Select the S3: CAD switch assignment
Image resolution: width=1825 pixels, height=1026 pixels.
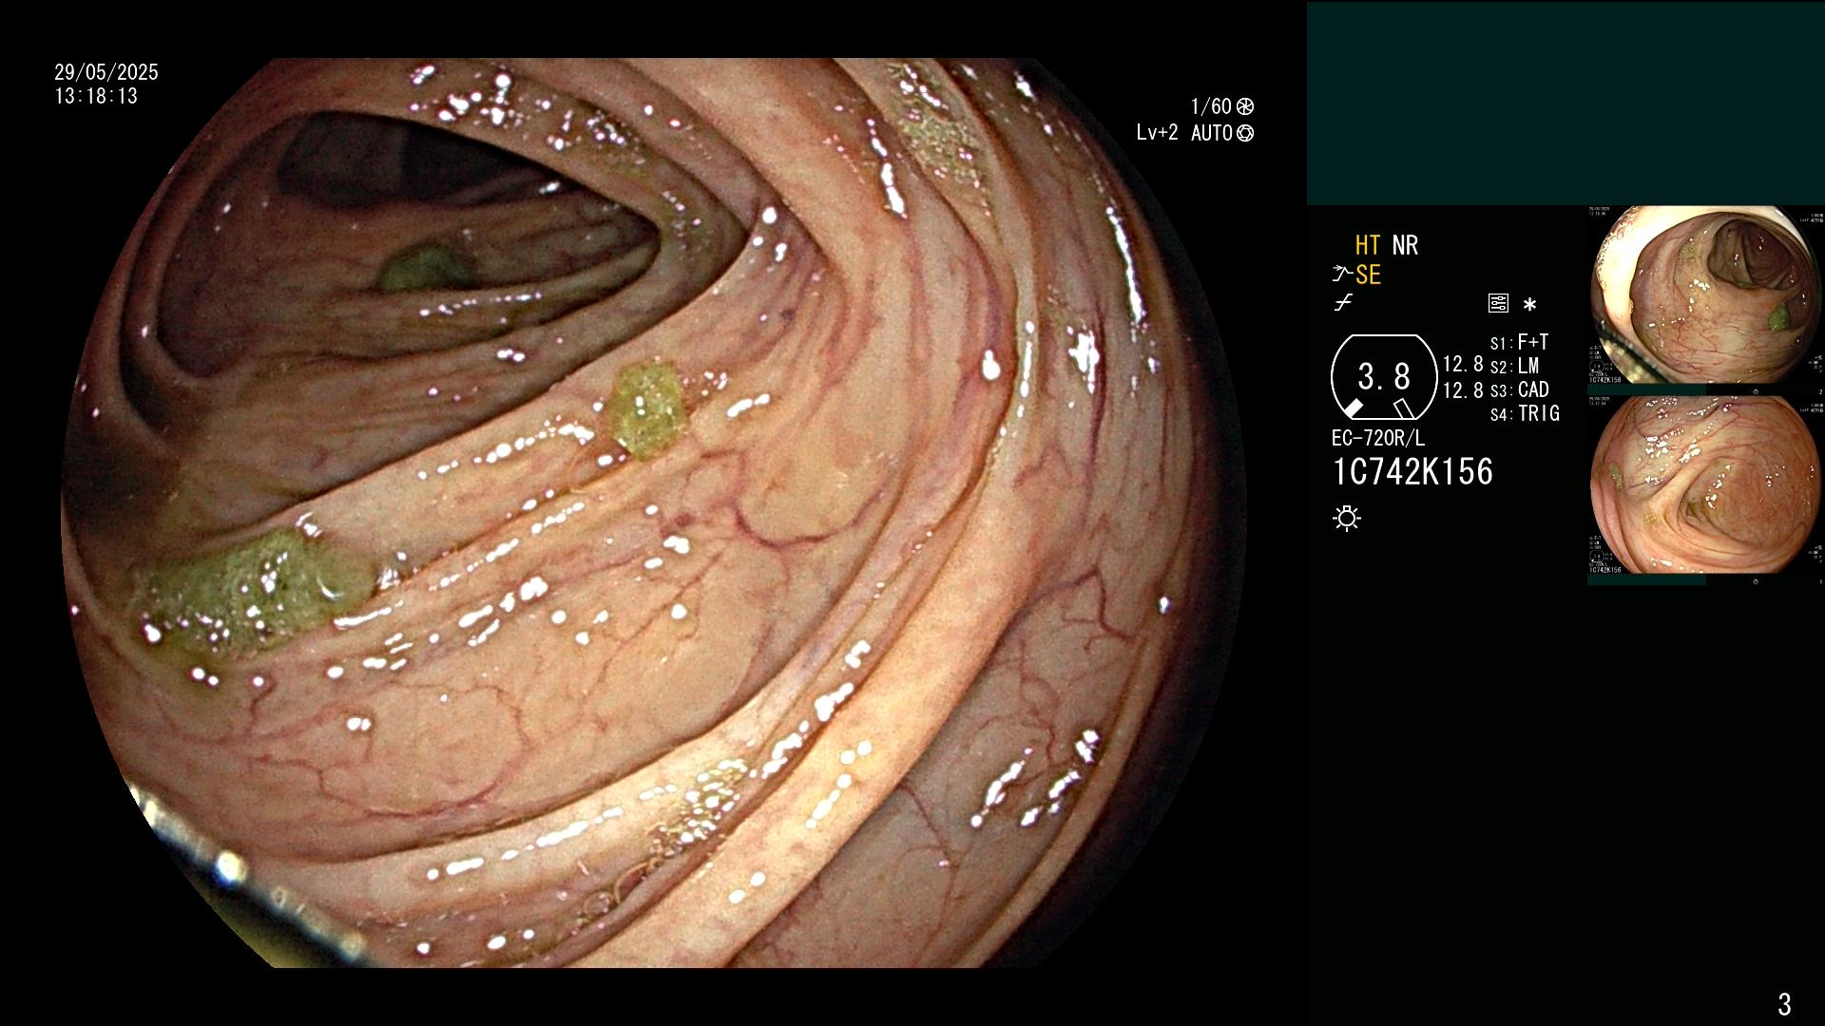[1519, 389]
